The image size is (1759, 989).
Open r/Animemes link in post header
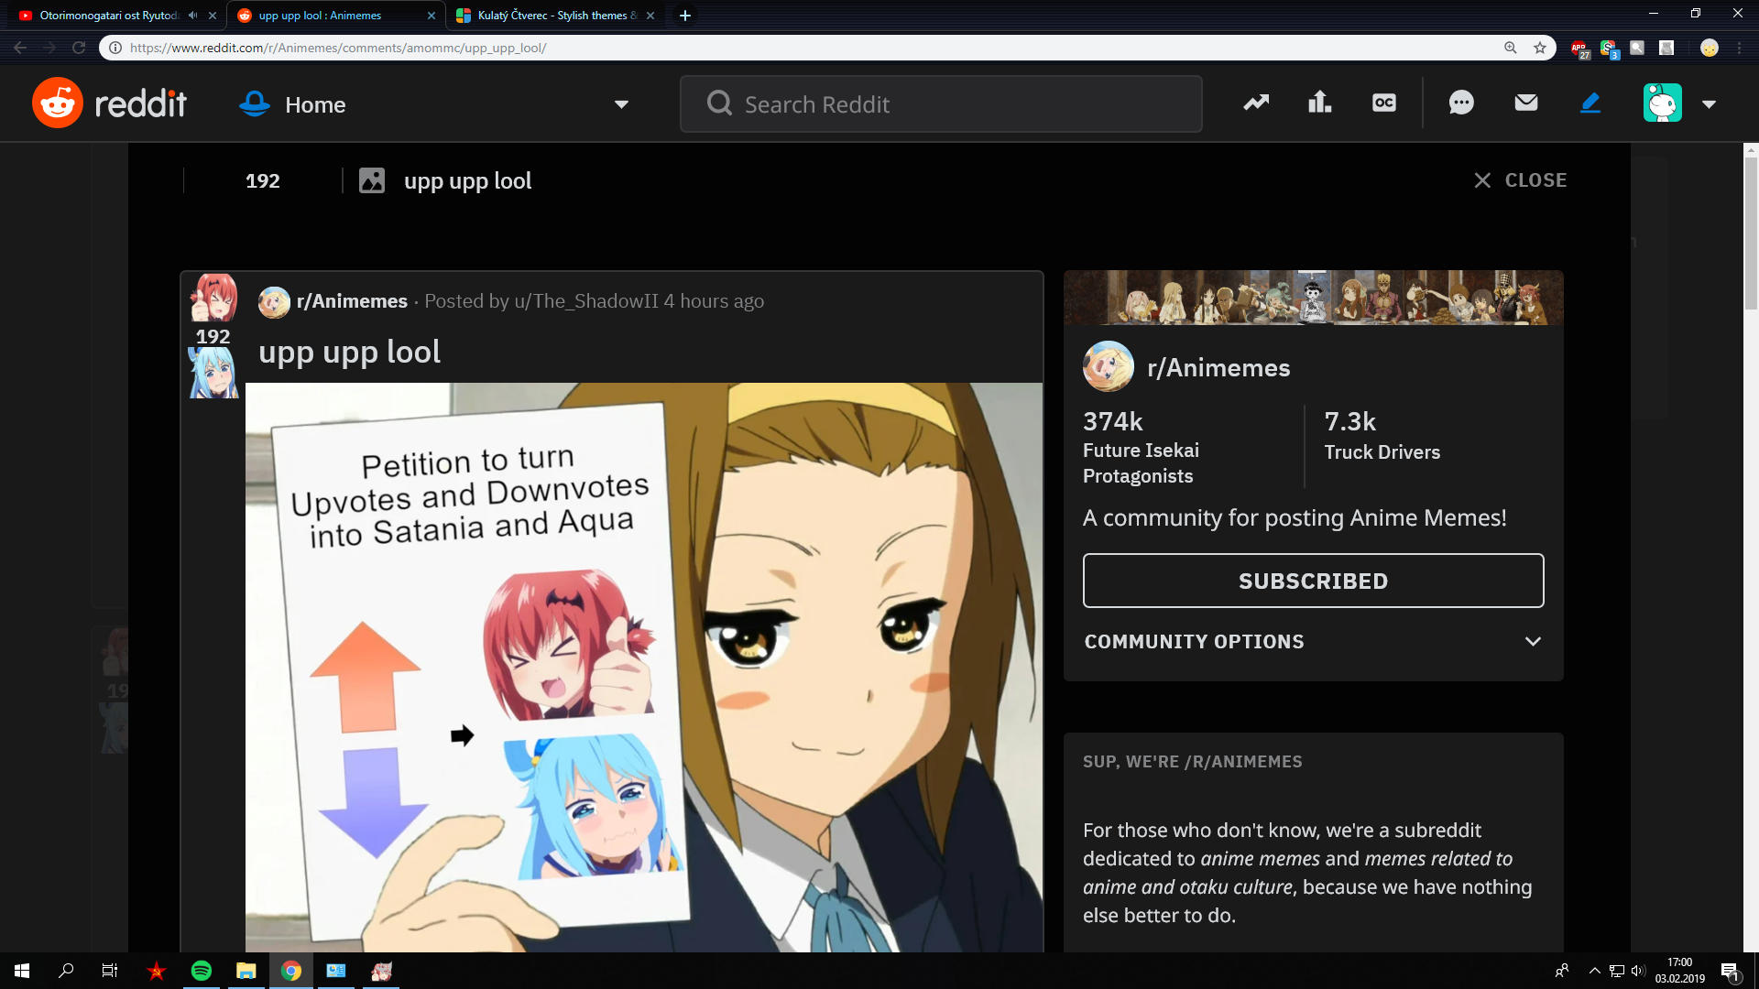[352, 301]
